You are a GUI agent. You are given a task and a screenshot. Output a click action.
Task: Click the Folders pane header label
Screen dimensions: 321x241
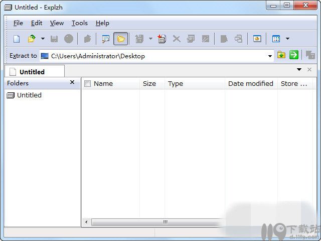(18, 83)
